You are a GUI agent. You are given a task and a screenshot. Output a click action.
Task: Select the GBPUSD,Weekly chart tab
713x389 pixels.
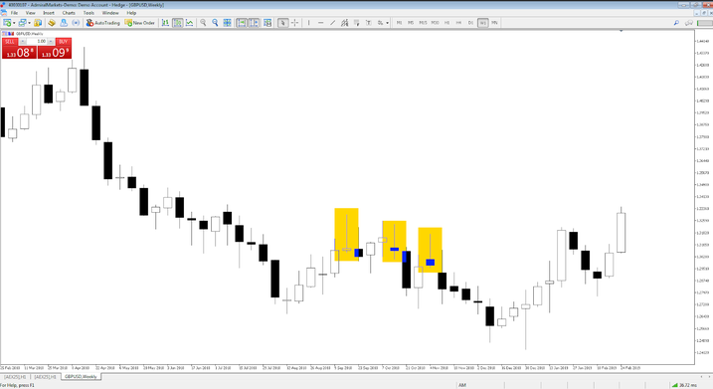(81, 377)
